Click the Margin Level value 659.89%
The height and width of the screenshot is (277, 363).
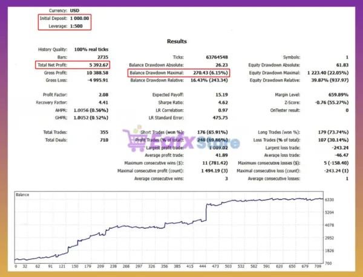(338, 95)
